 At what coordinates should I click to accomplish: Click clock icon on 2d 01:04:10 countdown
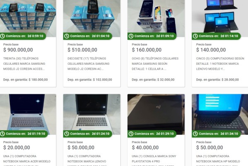(x=67, y=36)
